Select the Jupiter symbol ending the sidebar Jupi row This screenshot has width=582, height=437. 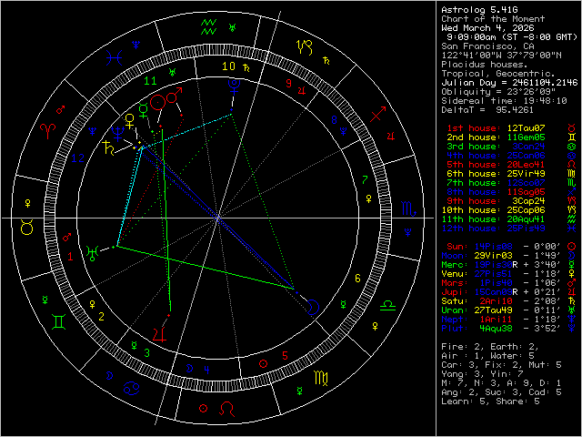(572, 292)
